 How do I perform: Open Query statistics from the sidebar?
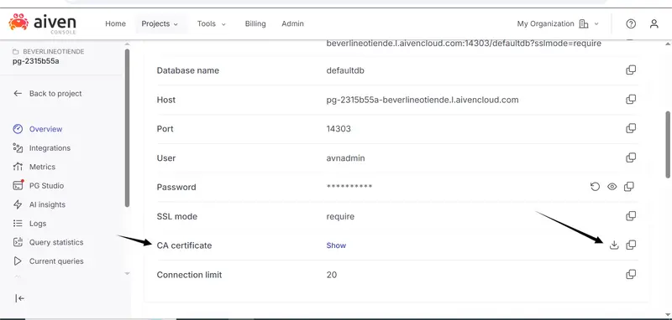[56, 242]
